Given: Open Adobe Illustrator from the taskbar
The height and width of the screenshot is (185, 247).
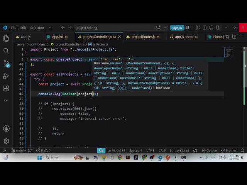Looking at the screenshot, I should point(128,158).
